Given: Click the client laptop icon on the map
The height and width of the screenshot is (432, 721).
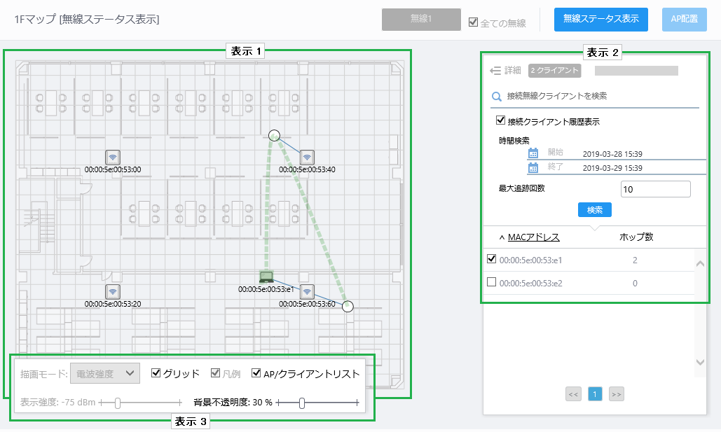Looking at the screenshot, I should (267, 277).
